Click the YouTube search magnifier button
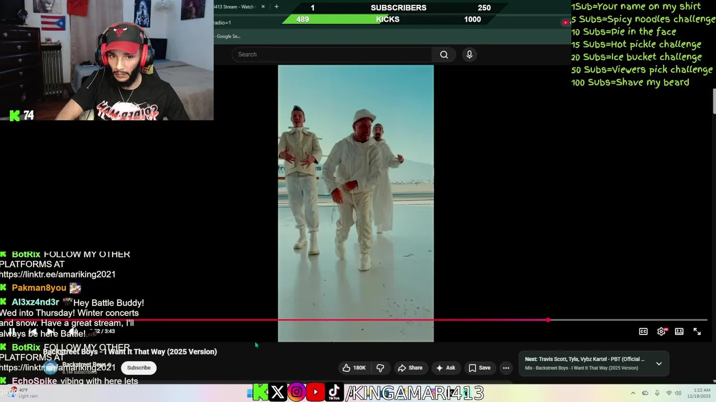The height and width of the screenshot is (402, 716). point(444,54)
